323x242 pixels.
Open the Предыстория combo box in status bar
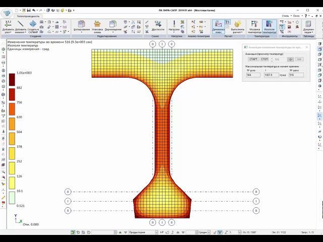[143, 232]
